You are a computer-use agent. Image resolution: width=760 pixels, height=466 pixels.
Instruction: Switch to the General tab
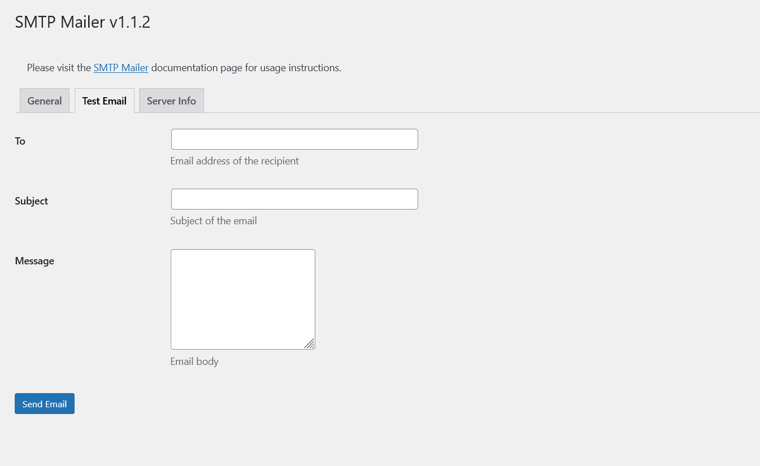45,101
